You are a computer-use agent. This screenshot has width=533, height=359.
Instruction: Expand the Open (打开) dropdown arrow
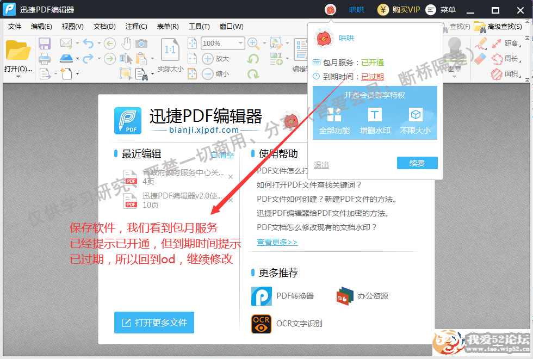coord(18,77)
